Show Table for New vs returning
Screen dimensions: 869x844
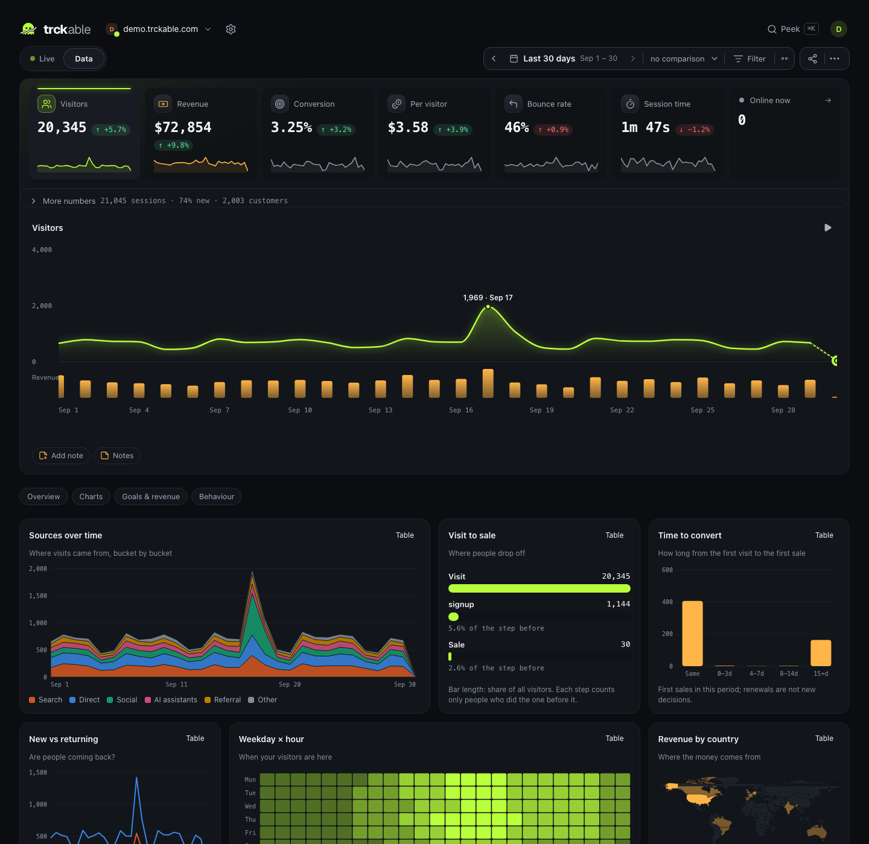[195, 738]
